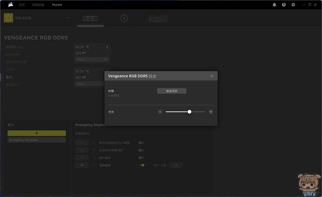Open the None dropdown under 溫度 #2
Image resolution: width=322 pixels, height=197 pixels.
tap(90, 84)
